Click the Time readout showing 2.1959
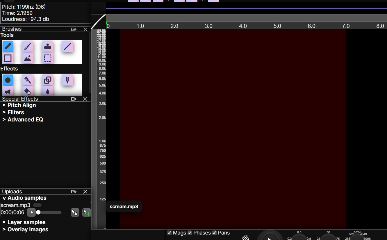Viewport: 387px width, 240px height. coord(17,13)
